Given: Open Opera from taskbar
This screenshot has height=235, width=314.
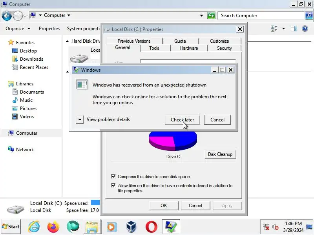Looking at the screenshot, I should (152, 227).
